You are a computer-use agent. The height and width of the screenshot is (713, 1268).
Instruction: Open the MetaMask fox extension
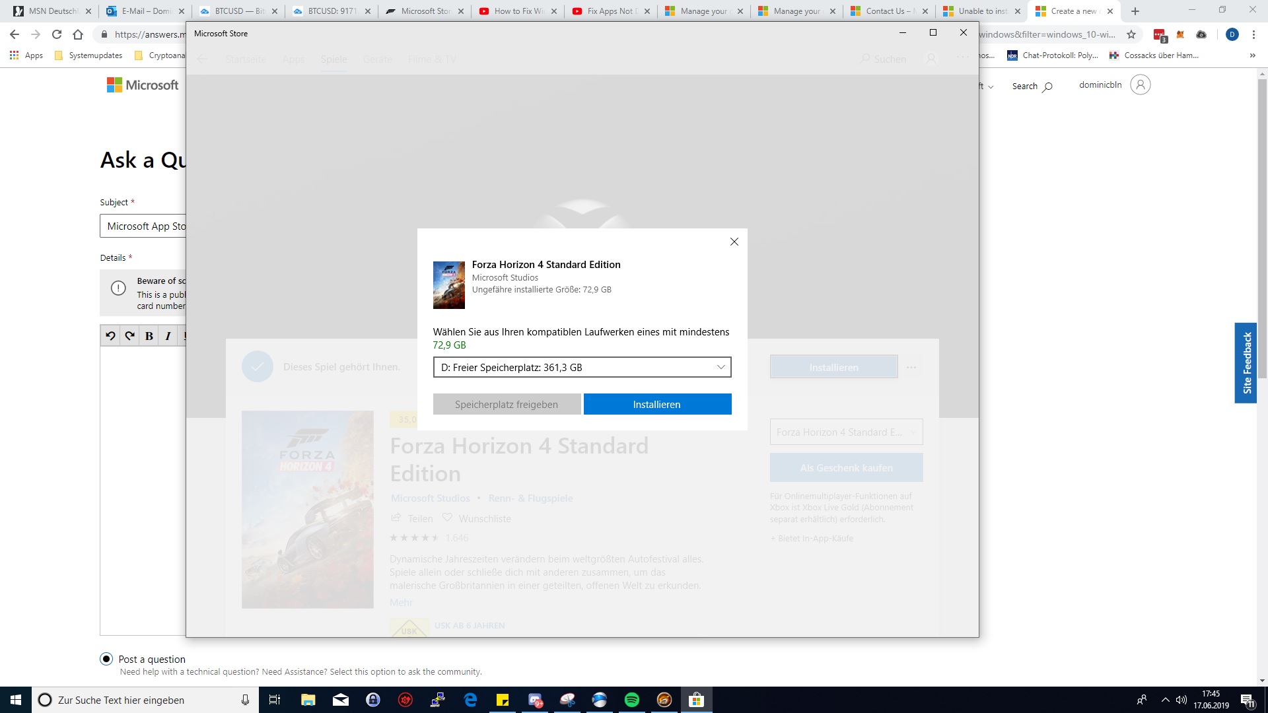coord(1180,34)
